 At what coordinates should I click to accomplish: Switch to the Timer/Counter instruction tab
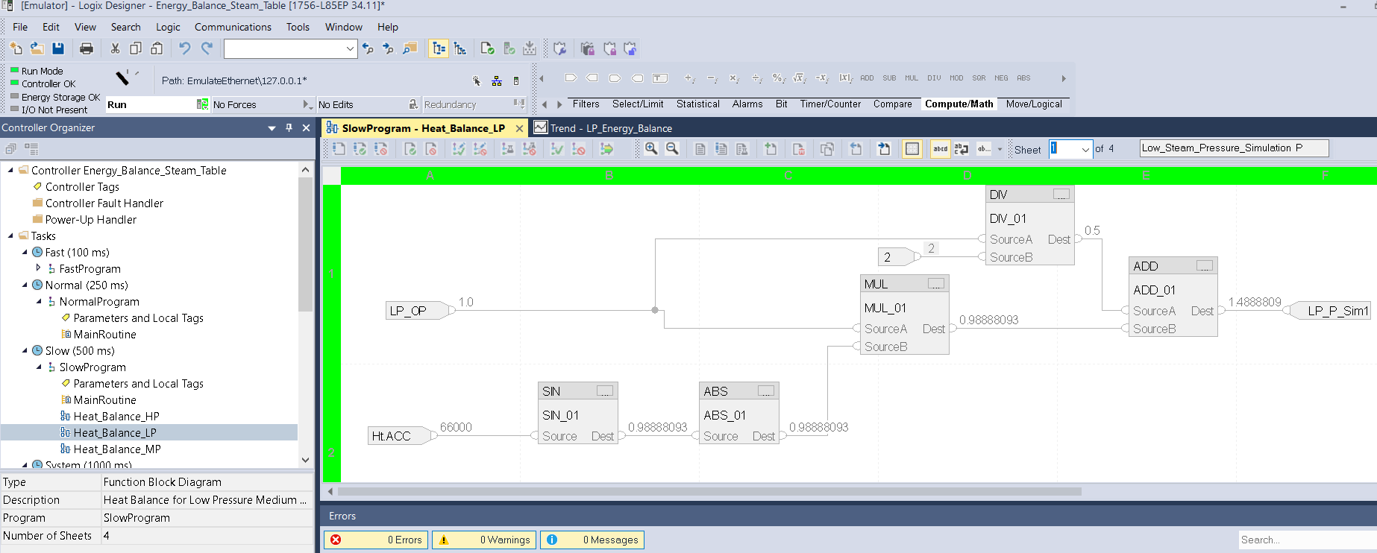tap(830, 104)
